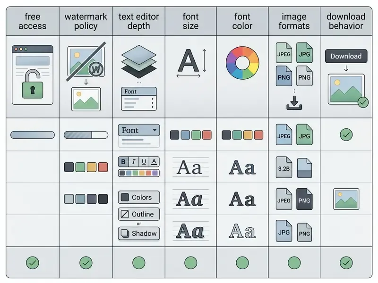Click the grey JPEG file icon

[284, 199]
